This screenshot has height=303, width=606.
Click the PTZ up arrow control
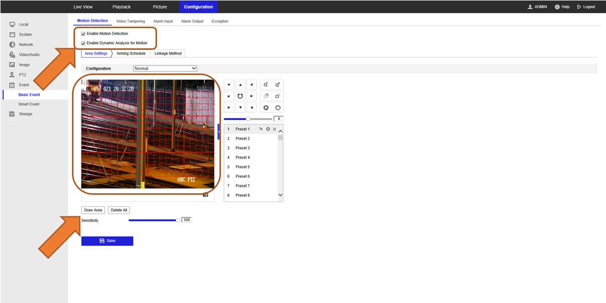click(x=240, y=85)
